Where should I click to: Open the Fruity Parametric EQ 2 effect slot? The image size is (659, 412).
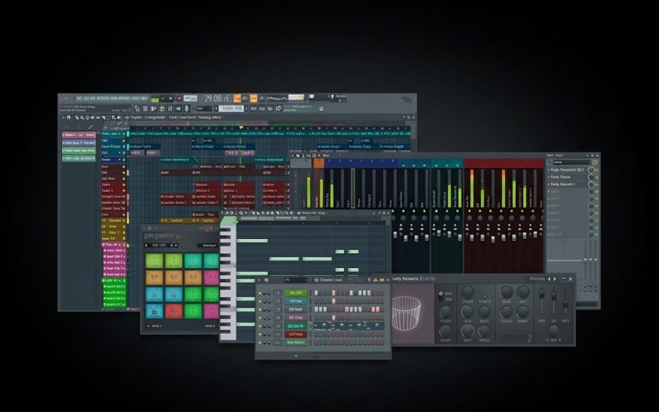click(x=568, y=170)
